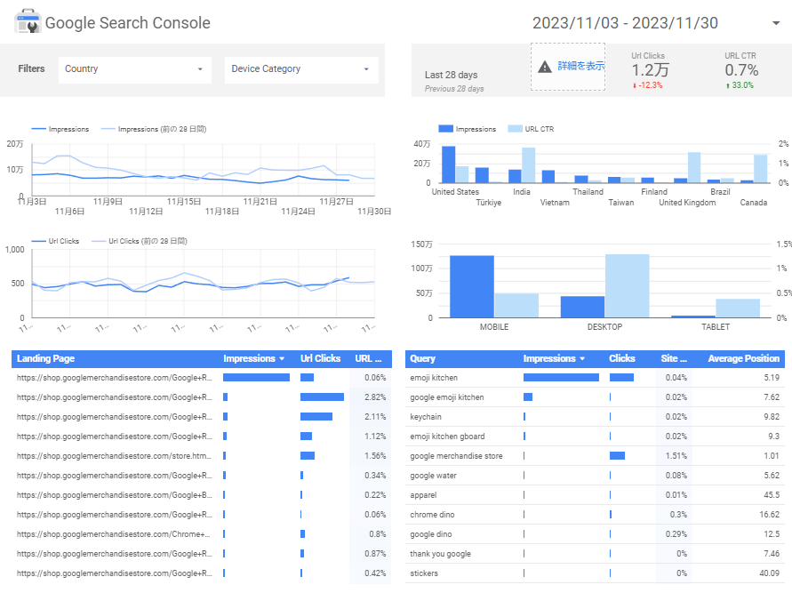Click the DESKTOP URL CTR bar in device chart
792x593 pixels.
tap(627, 286)
